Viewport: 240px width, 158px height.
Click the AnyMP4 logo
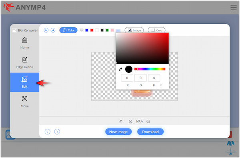[24, 7]
